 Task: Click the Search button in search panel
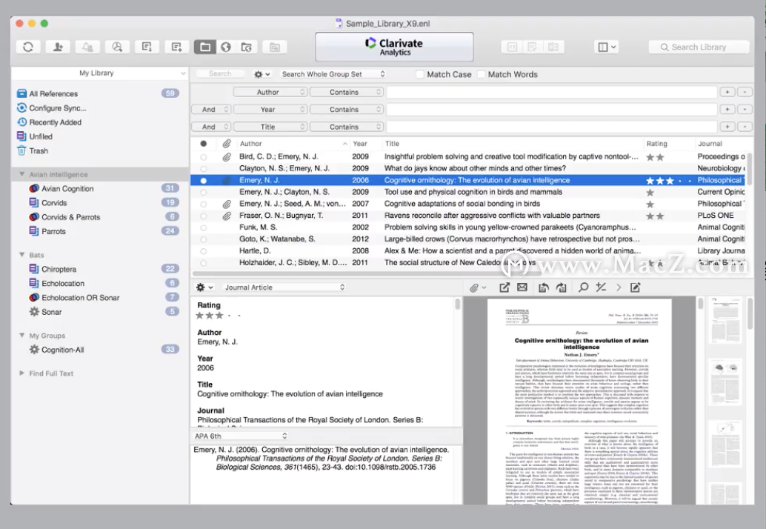220,74
